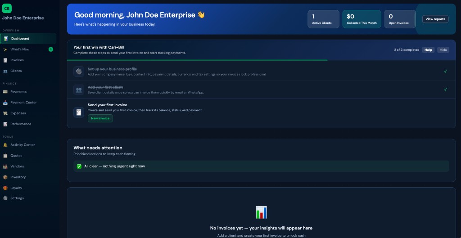Screen dimensions: 461x238
Task: Click the CB logo badge
Action: (x=7, y=9)
